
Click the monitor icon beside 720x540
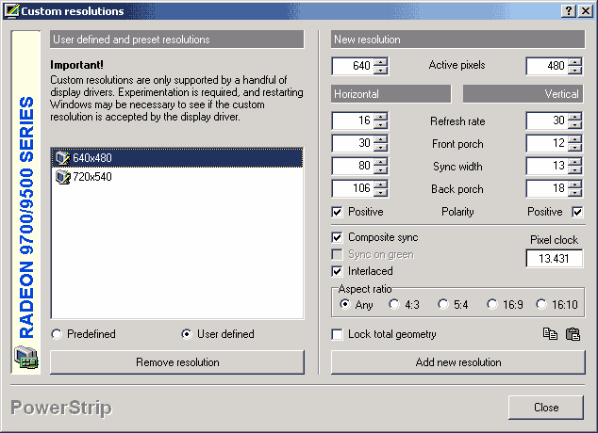point(62,176)
